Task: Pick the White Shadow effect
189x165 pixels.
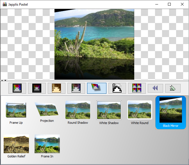Action: coord(109,110)
